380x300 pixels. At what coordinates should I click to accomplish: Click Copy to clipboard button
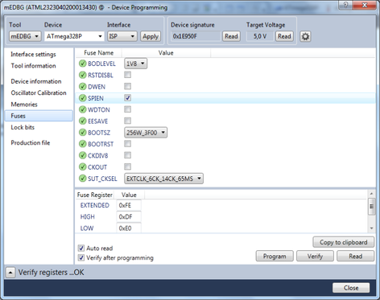(x=344, y=242)
